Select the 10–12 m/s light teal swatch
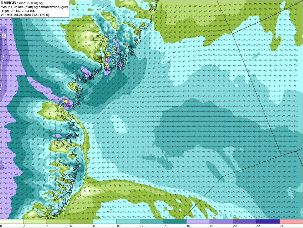303x228 pixels. point(128,221)
